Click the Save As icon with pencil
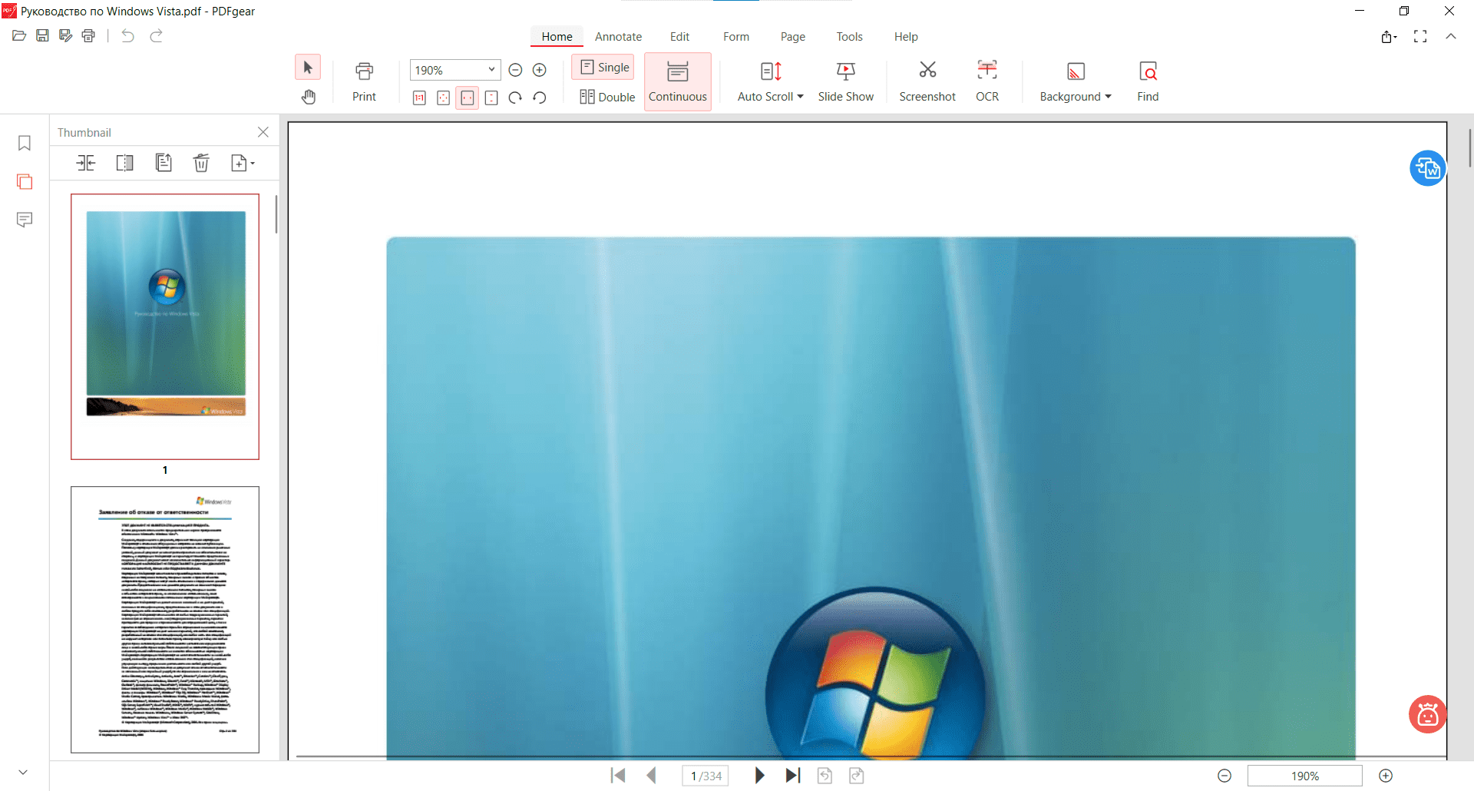Screen dimensions: 1474x791 pos(65,36)
